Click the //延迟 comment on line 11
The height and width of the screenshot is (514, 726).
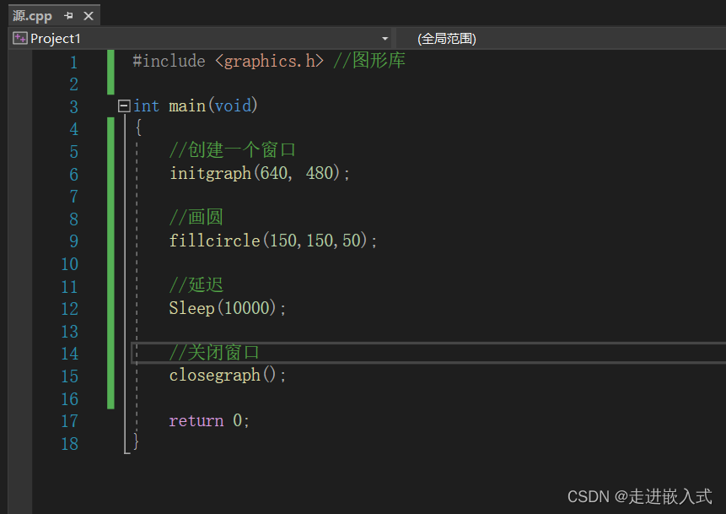point(196,285)
